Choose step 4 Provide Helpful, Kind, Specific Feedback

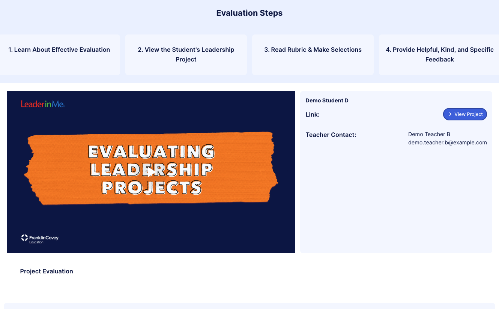click(439, 54)
